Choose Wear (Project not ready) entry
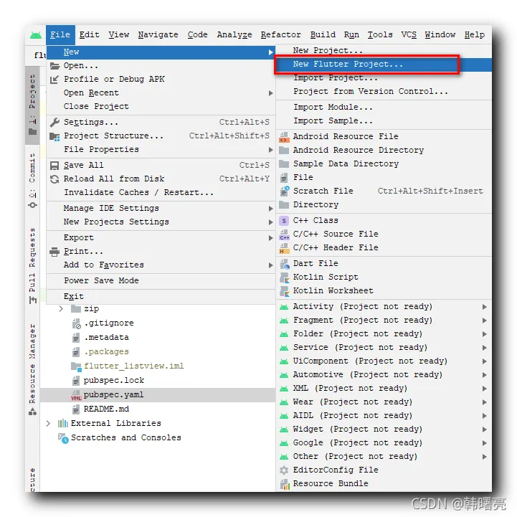The image size is (517, 517). (384, 402)
